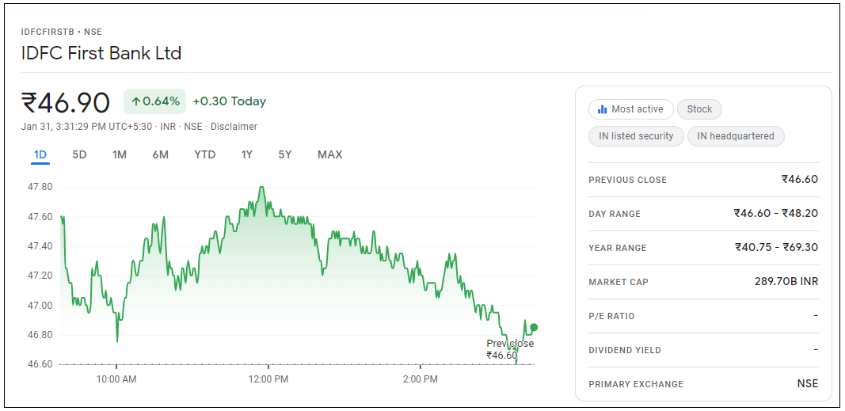Viewport: 845px width, 411px height.
Task: Open the IN headquartered chip
Action: (x=736, y=136)
